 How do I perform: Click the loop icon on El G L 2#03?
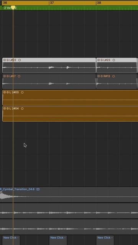pyautogui.click(x=22, y=92)
